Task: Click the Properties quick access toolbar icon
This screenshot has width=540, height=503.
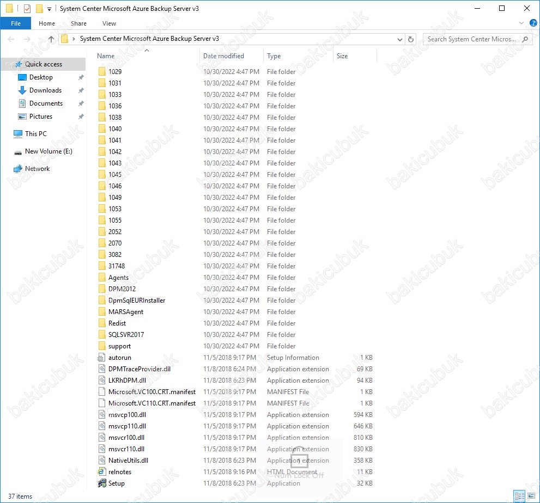Action: click(x=27, y=9)
